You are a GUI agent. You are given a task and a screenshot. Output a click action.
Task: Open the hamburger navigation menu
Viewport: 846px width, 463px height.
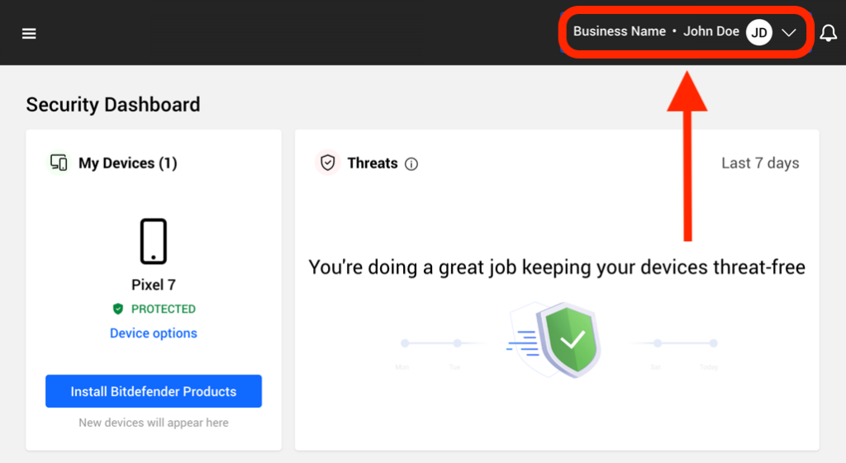coord(29,34)
